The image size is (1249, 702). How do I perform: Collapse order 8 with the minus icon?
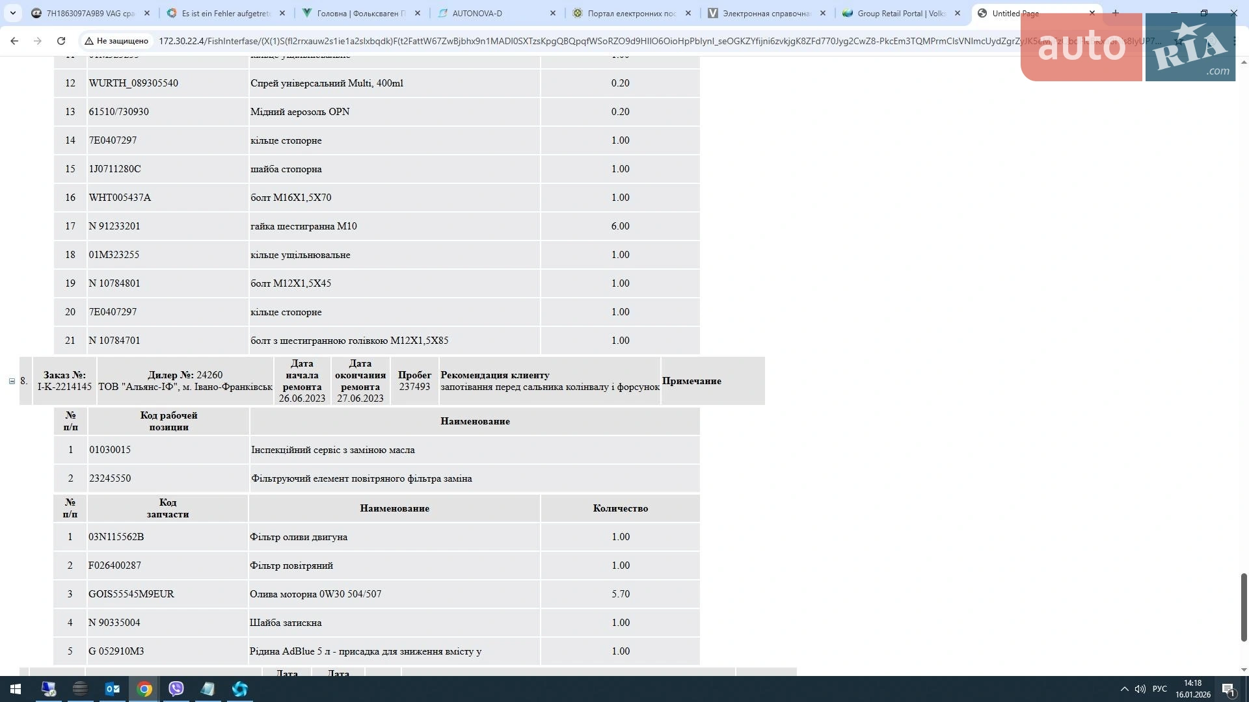coord(12,381)
